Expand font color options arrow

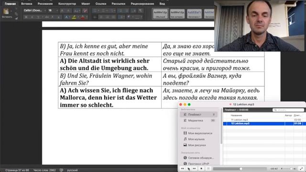pos(87,17)
